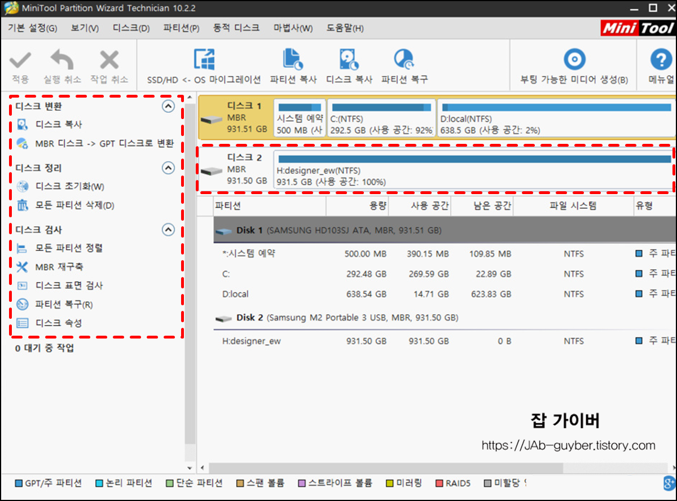Open the 동적 디스크 menu
This screenshot has width=677, height=501.
[236, 28]
